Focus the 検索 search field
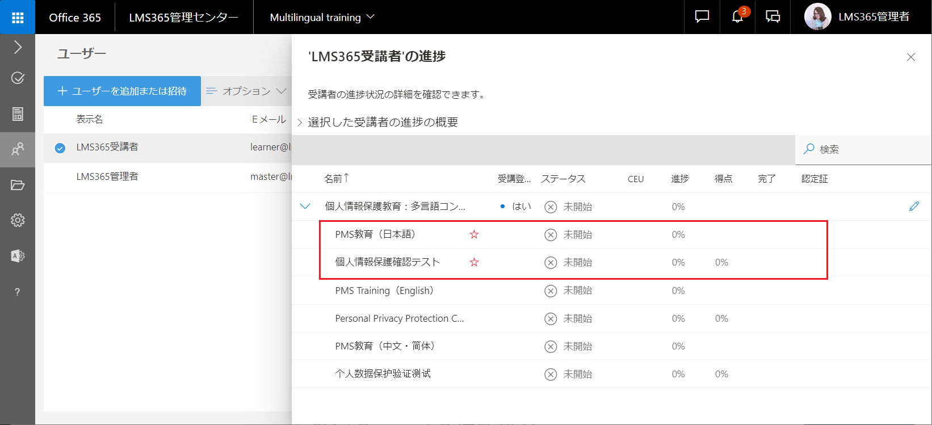Screen dimensions: 932x425 pyautogui.click(x=863, y=150)
